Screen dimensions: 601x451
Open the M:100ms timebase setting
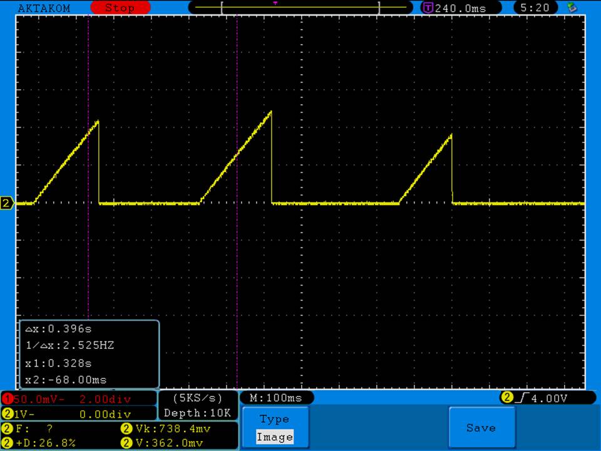coord(276,398)
